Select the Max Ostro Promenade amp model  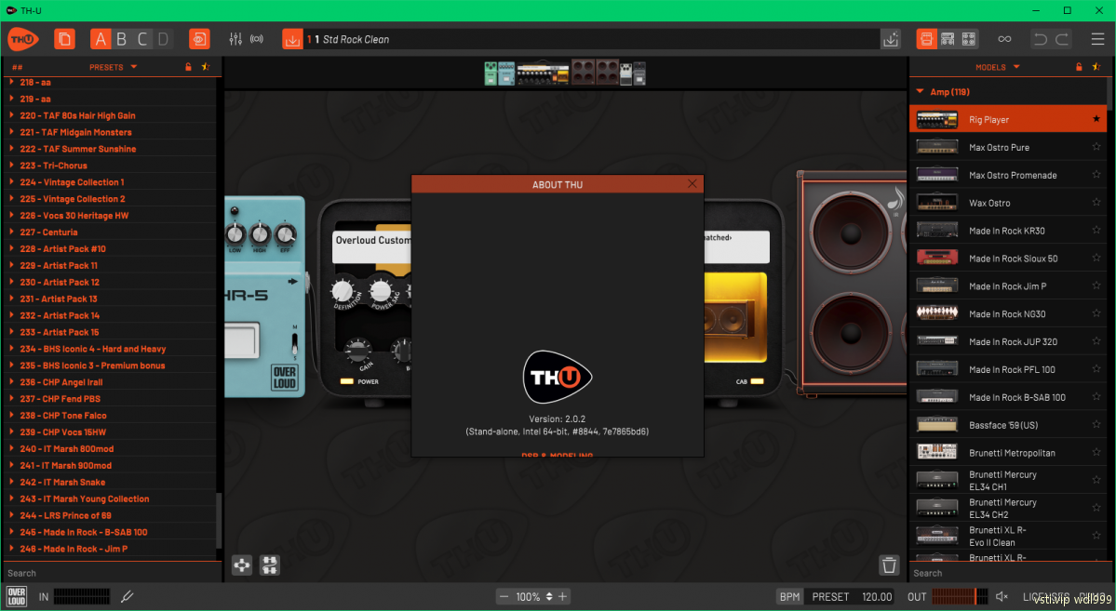(1008, 175)
